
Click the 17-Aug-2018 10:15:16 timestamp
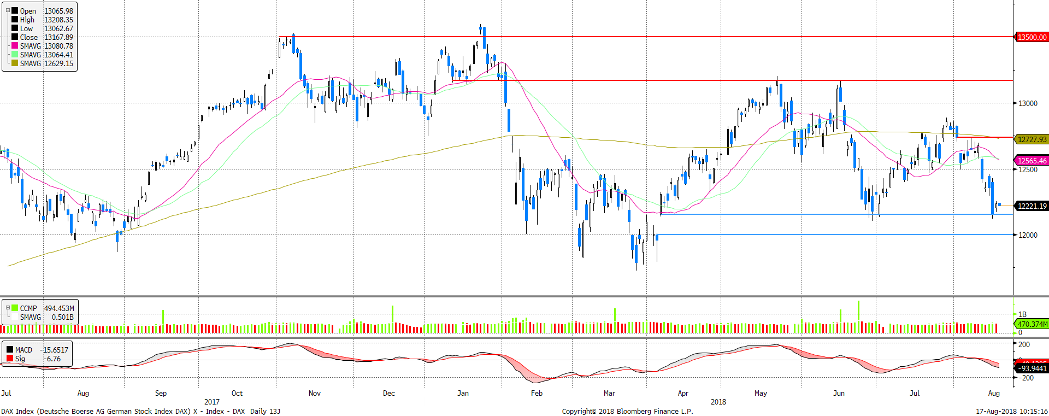1012,411
